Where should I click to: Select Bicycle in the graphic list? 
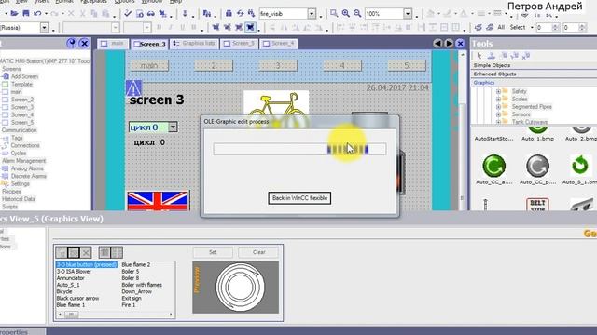64,291
